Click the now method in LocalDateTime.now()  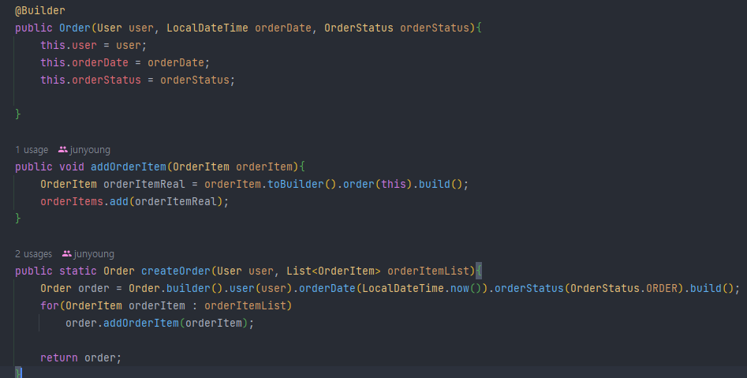[x=460, y=288]
